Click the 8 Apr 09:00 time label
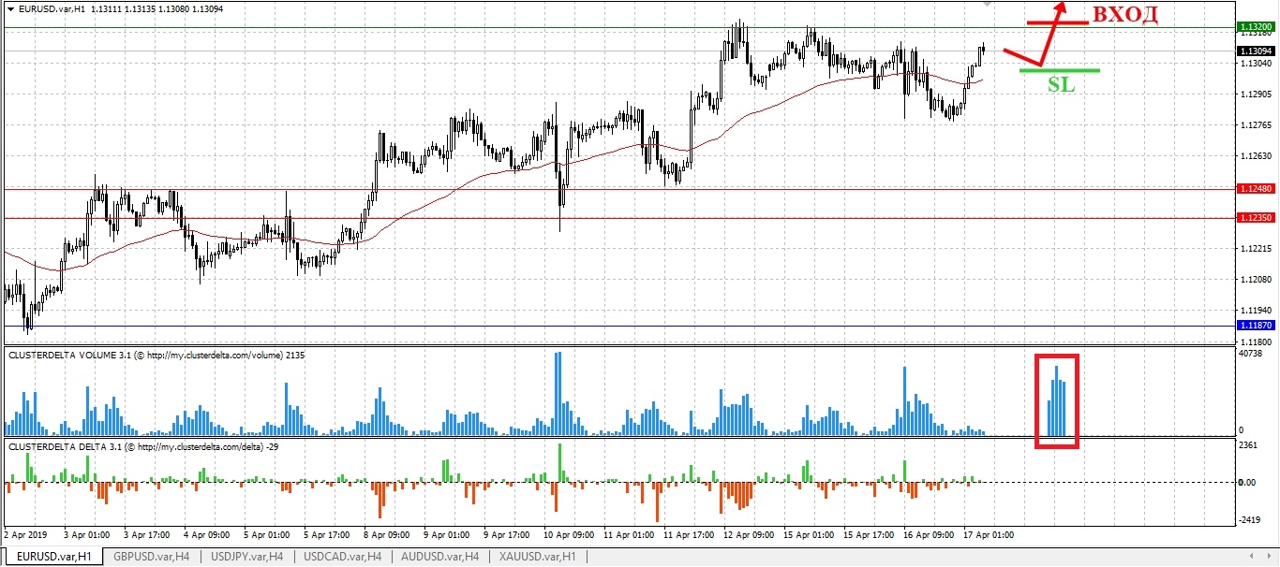 pos(388,535)
